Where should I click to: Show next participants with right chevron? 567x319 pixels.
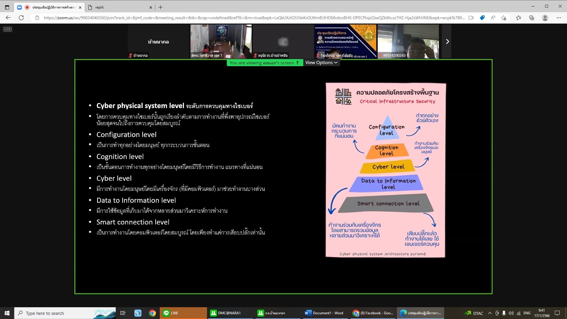[447, 42]
